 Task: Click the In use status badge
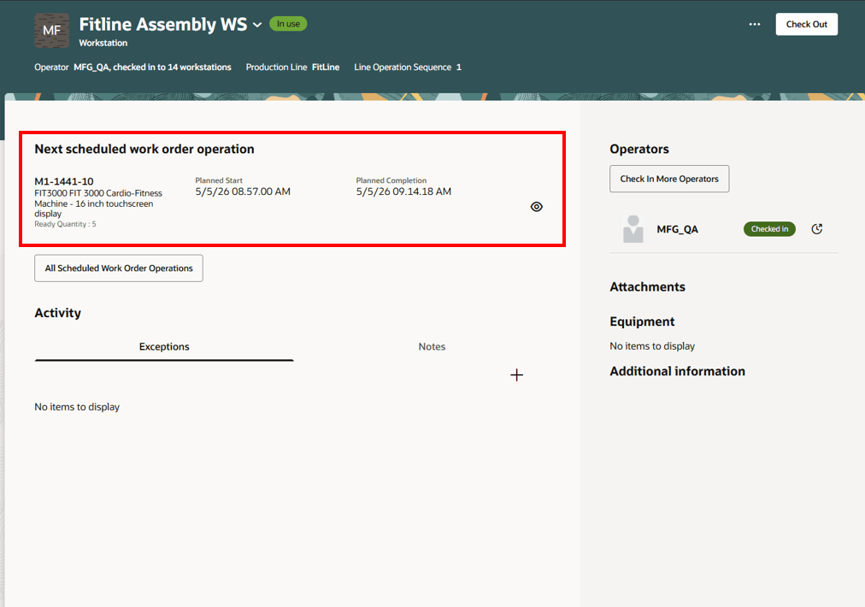point(288,24)
